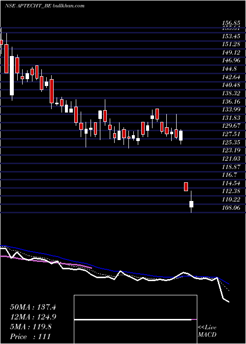Pick the 146.96 price axis value
The width and height of the screenshot is (246, 344).
(x=231, y=60)
